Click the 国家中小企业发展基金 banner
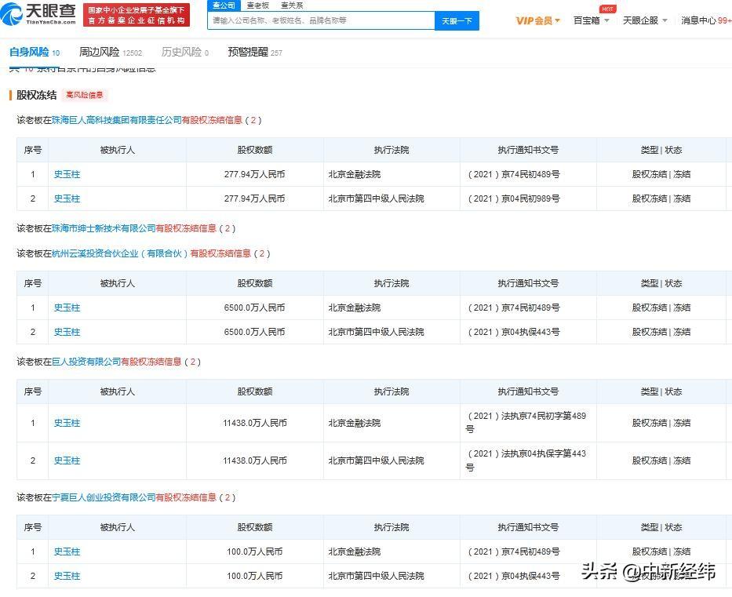Viewport: 732px width, 597px height. pyautogui.click(x=138, y=15)
